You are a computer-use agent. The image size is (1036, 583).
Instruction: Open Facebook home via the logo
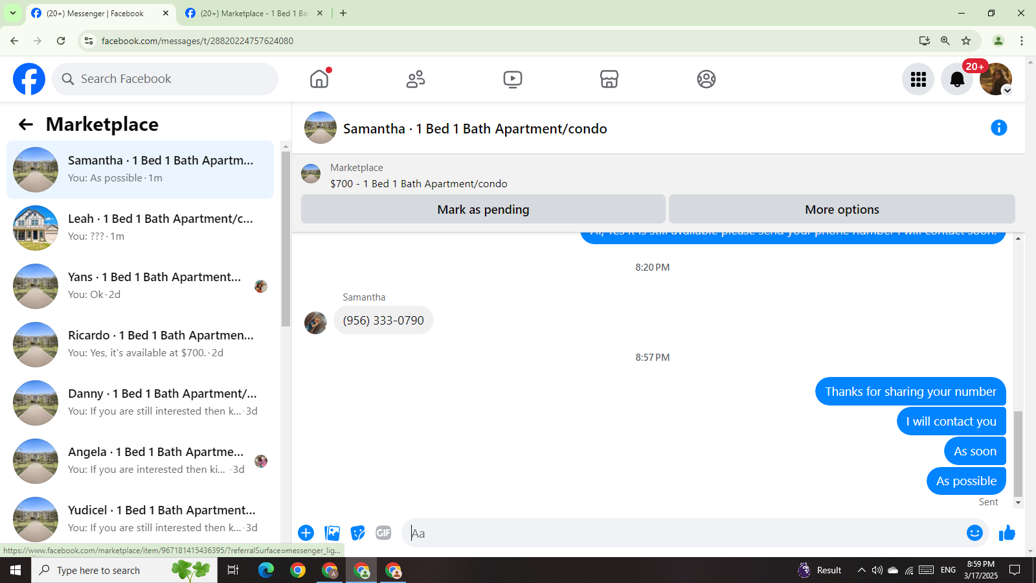pyautogui.click(x=29, y=79)
